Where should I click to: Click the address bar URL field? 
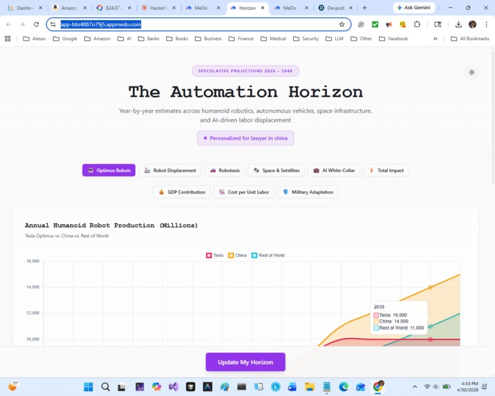(x=197, y=24)
